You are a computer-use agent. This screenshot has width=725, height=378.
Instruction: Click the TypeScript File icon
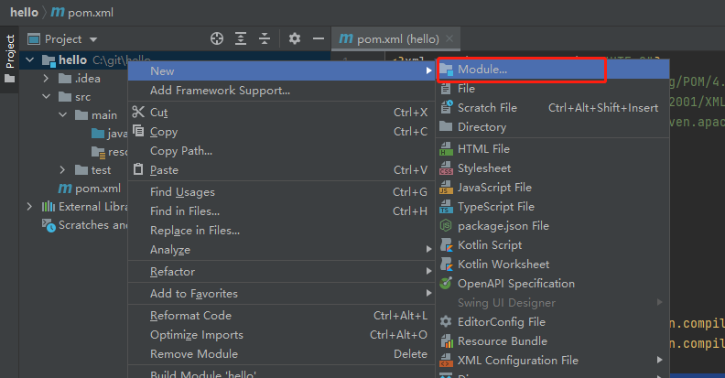point(446,207)
